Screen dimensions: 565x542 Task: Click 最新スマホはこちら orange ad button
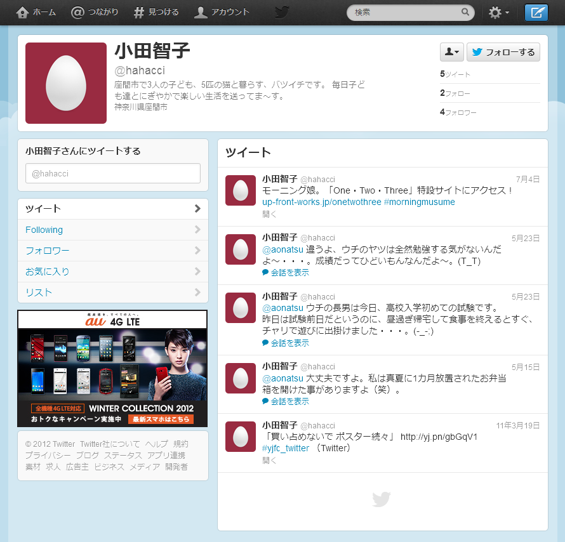pos(161,420)
